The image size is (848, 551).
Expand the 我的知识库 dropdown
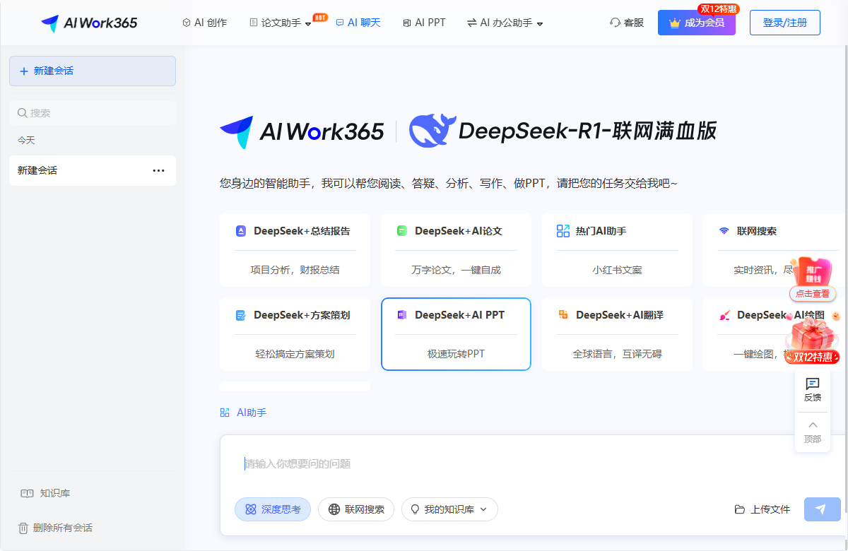point(449,509)
